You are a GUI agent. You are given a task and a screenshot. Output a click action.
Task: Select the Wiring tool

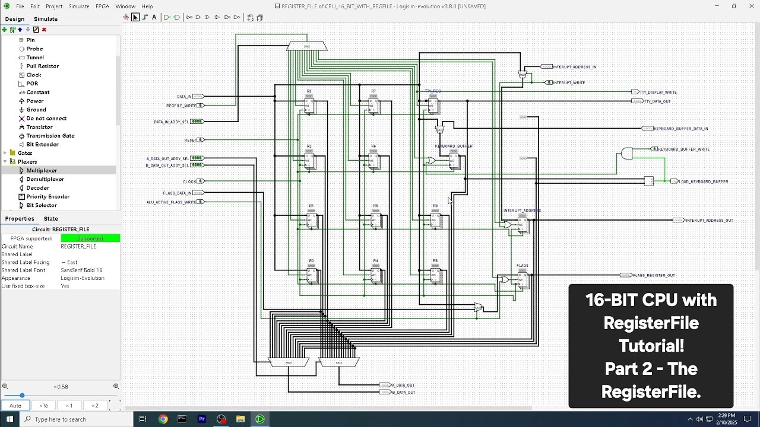145,17
